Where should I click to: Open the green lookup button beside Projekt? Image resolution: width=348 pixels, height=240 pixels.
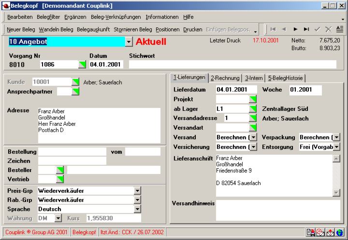click(253, 99)
